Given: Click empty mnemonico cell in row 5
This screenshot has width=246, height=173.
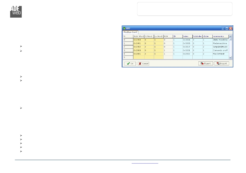Looking at the screenshot, I should point(221,57).
